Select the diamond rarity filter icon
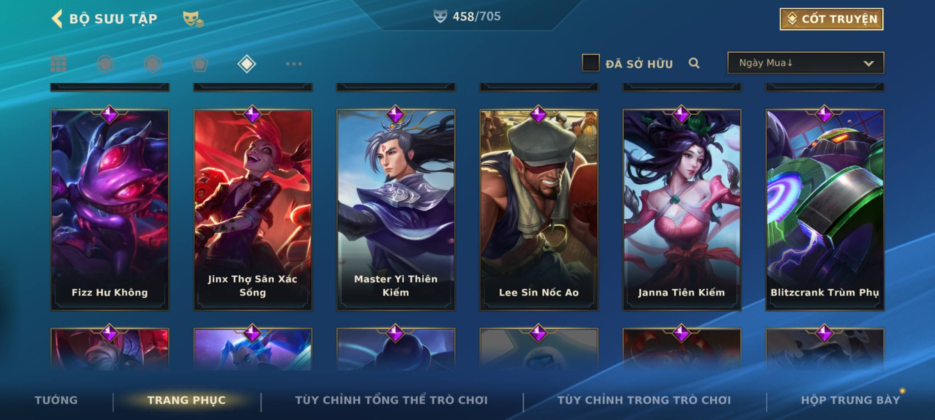 247,64
